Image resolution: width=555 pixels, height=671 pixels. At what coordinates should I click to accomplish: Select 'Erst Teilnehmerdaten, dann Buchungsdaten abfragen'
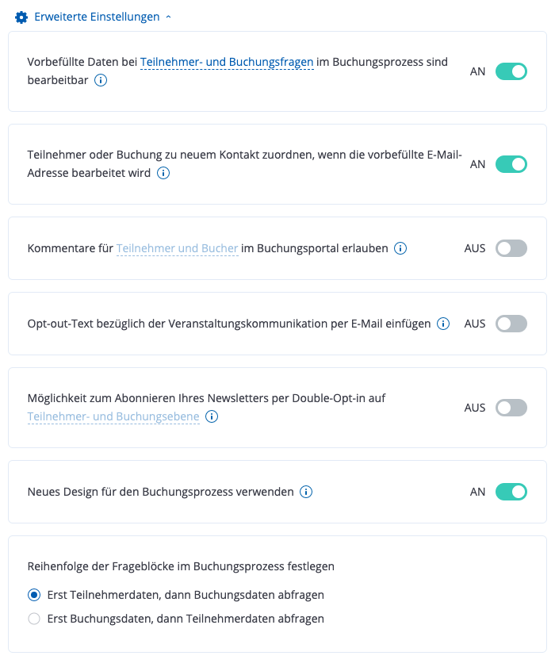click(34, 595)
